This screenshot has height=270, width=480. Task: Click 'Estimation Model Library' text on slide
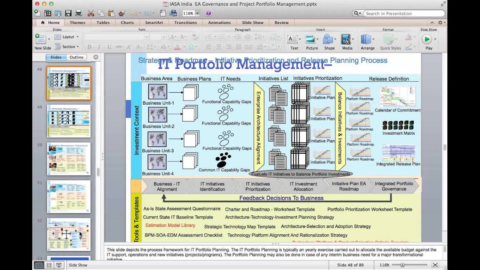pyautogui.click(x=170, y=225)
